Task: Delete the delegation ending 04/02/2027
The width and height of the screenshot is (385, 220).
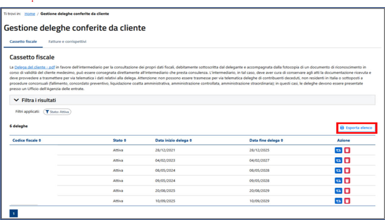Action: (x=347, y=160)
